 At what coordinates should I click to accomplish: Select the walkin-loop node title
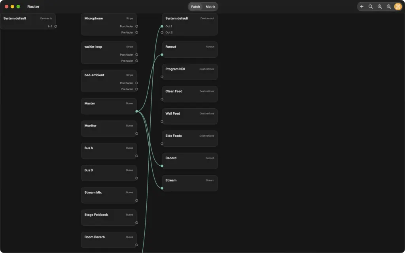(93, 47)
